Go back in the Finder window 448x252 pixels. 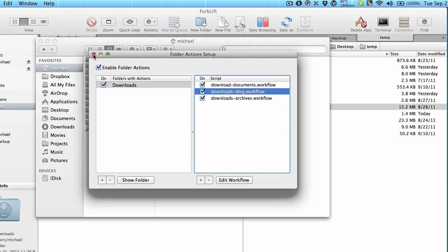[43, 50]
